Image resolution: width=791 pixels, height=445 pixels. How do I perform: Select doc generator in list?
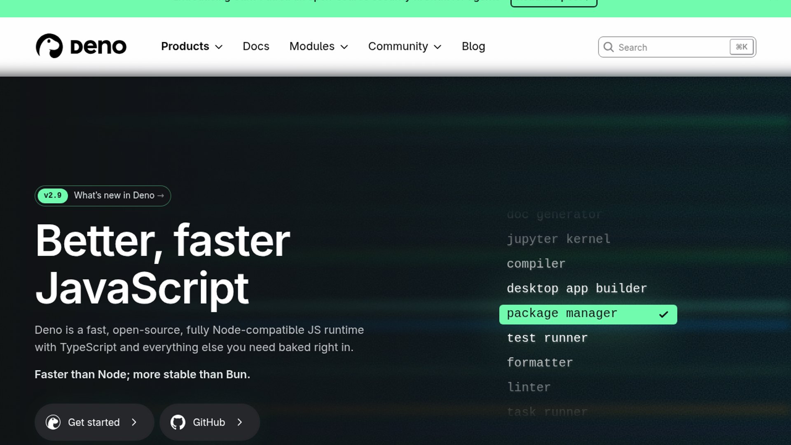point(554,214)
